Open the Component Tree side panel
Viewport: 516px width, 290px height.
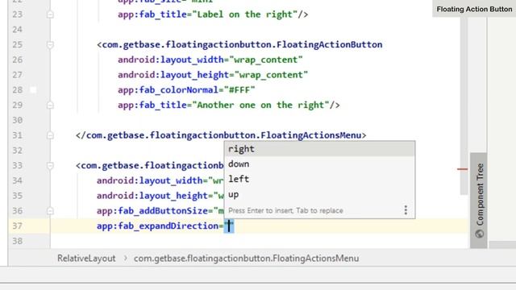(479, 201)
